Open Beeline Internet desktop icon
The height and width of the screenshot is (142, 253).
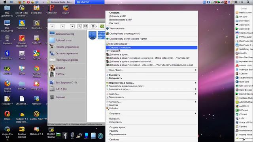tap(22, 132)
